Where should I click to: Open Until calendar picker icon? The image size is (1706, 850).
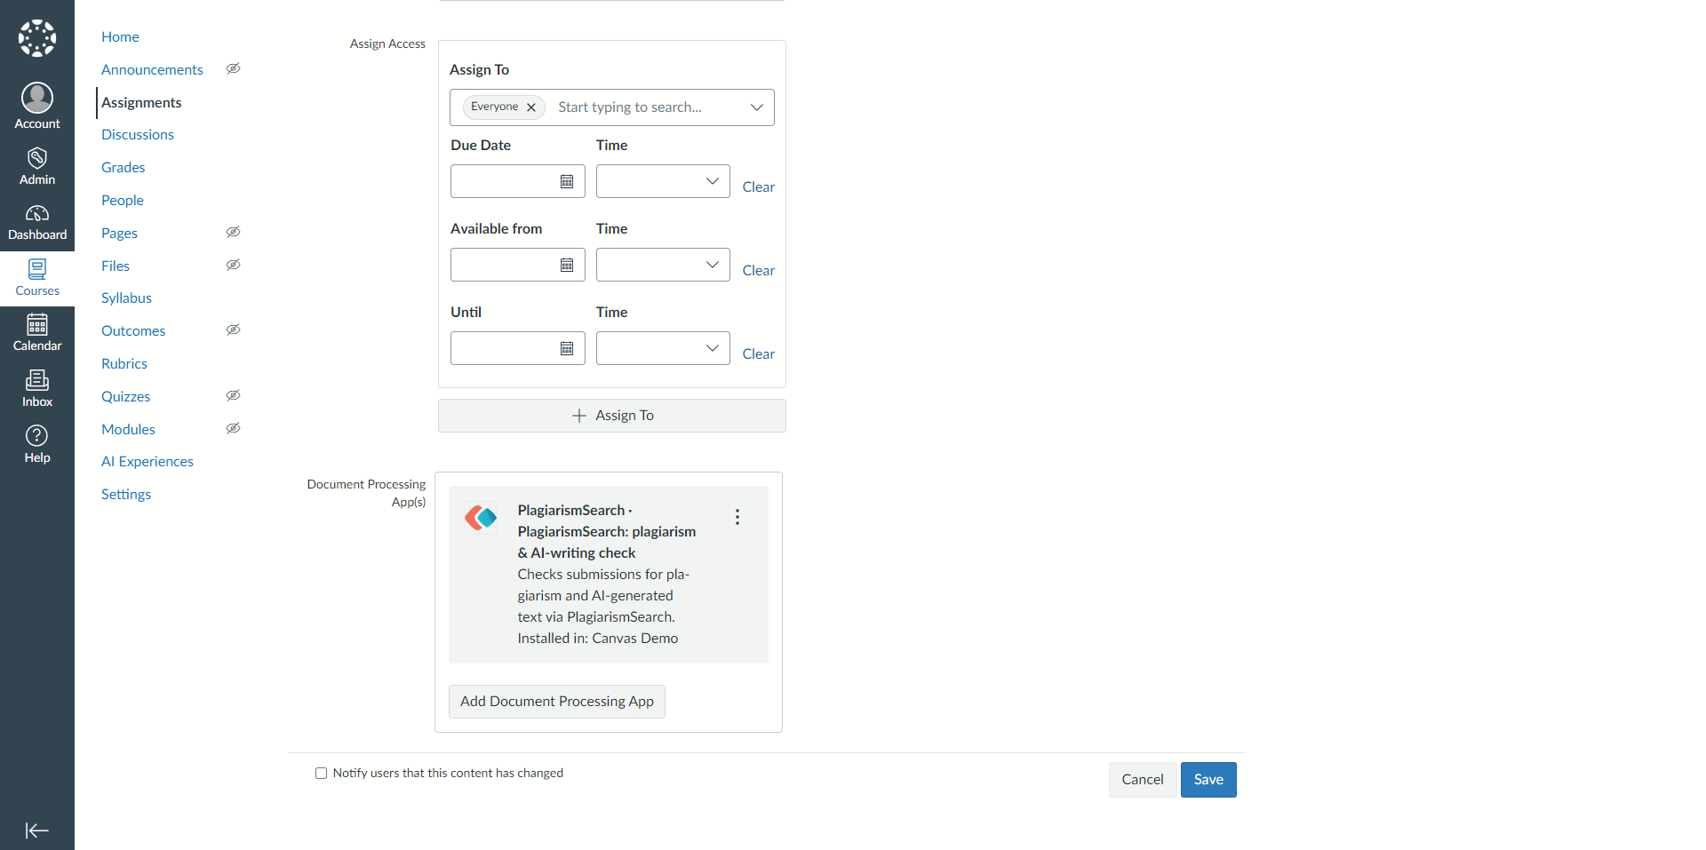pyautogui.click(x=567, y=348)
